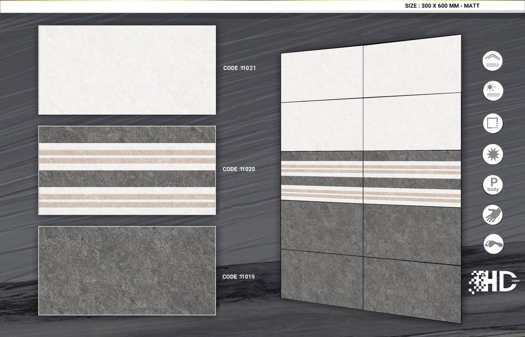This screenshot has height=337, width=525.
Task: Click the tiled wall preview panel
Action: click(x=371, y=179)
